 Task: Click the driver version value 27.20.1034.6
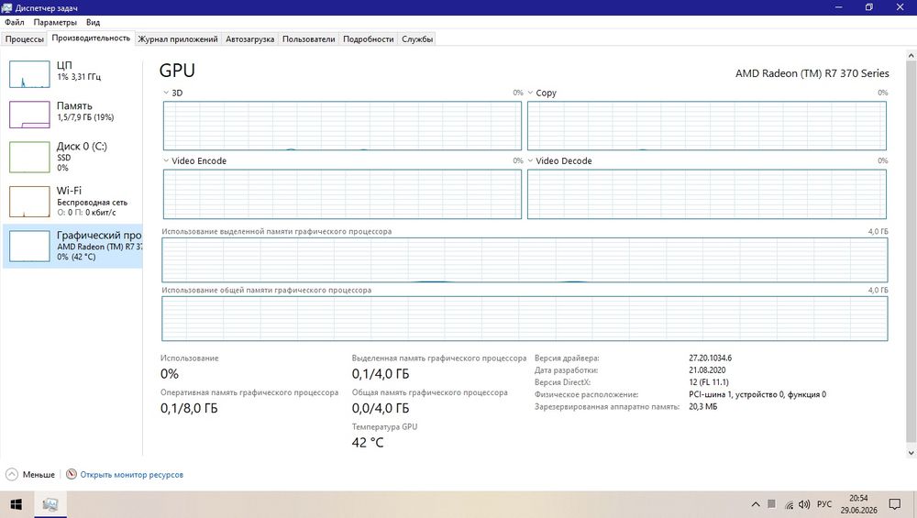click(710, 358)
